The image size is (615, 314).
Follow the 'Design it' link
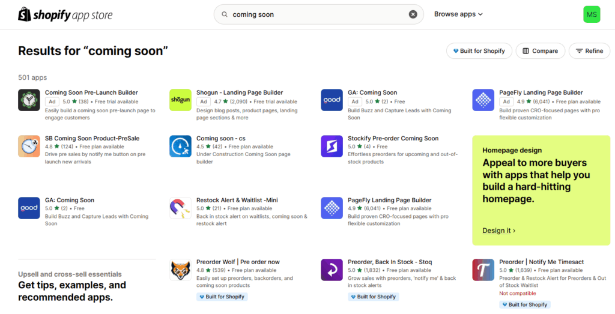coord(499,231)
